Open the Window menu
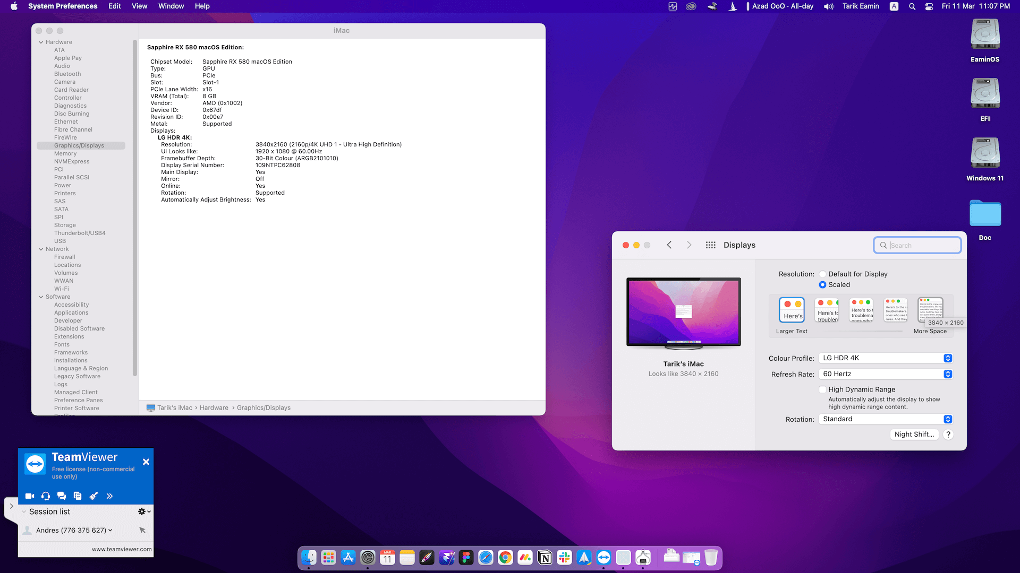The image size is (1020, 573). (171, 6)
